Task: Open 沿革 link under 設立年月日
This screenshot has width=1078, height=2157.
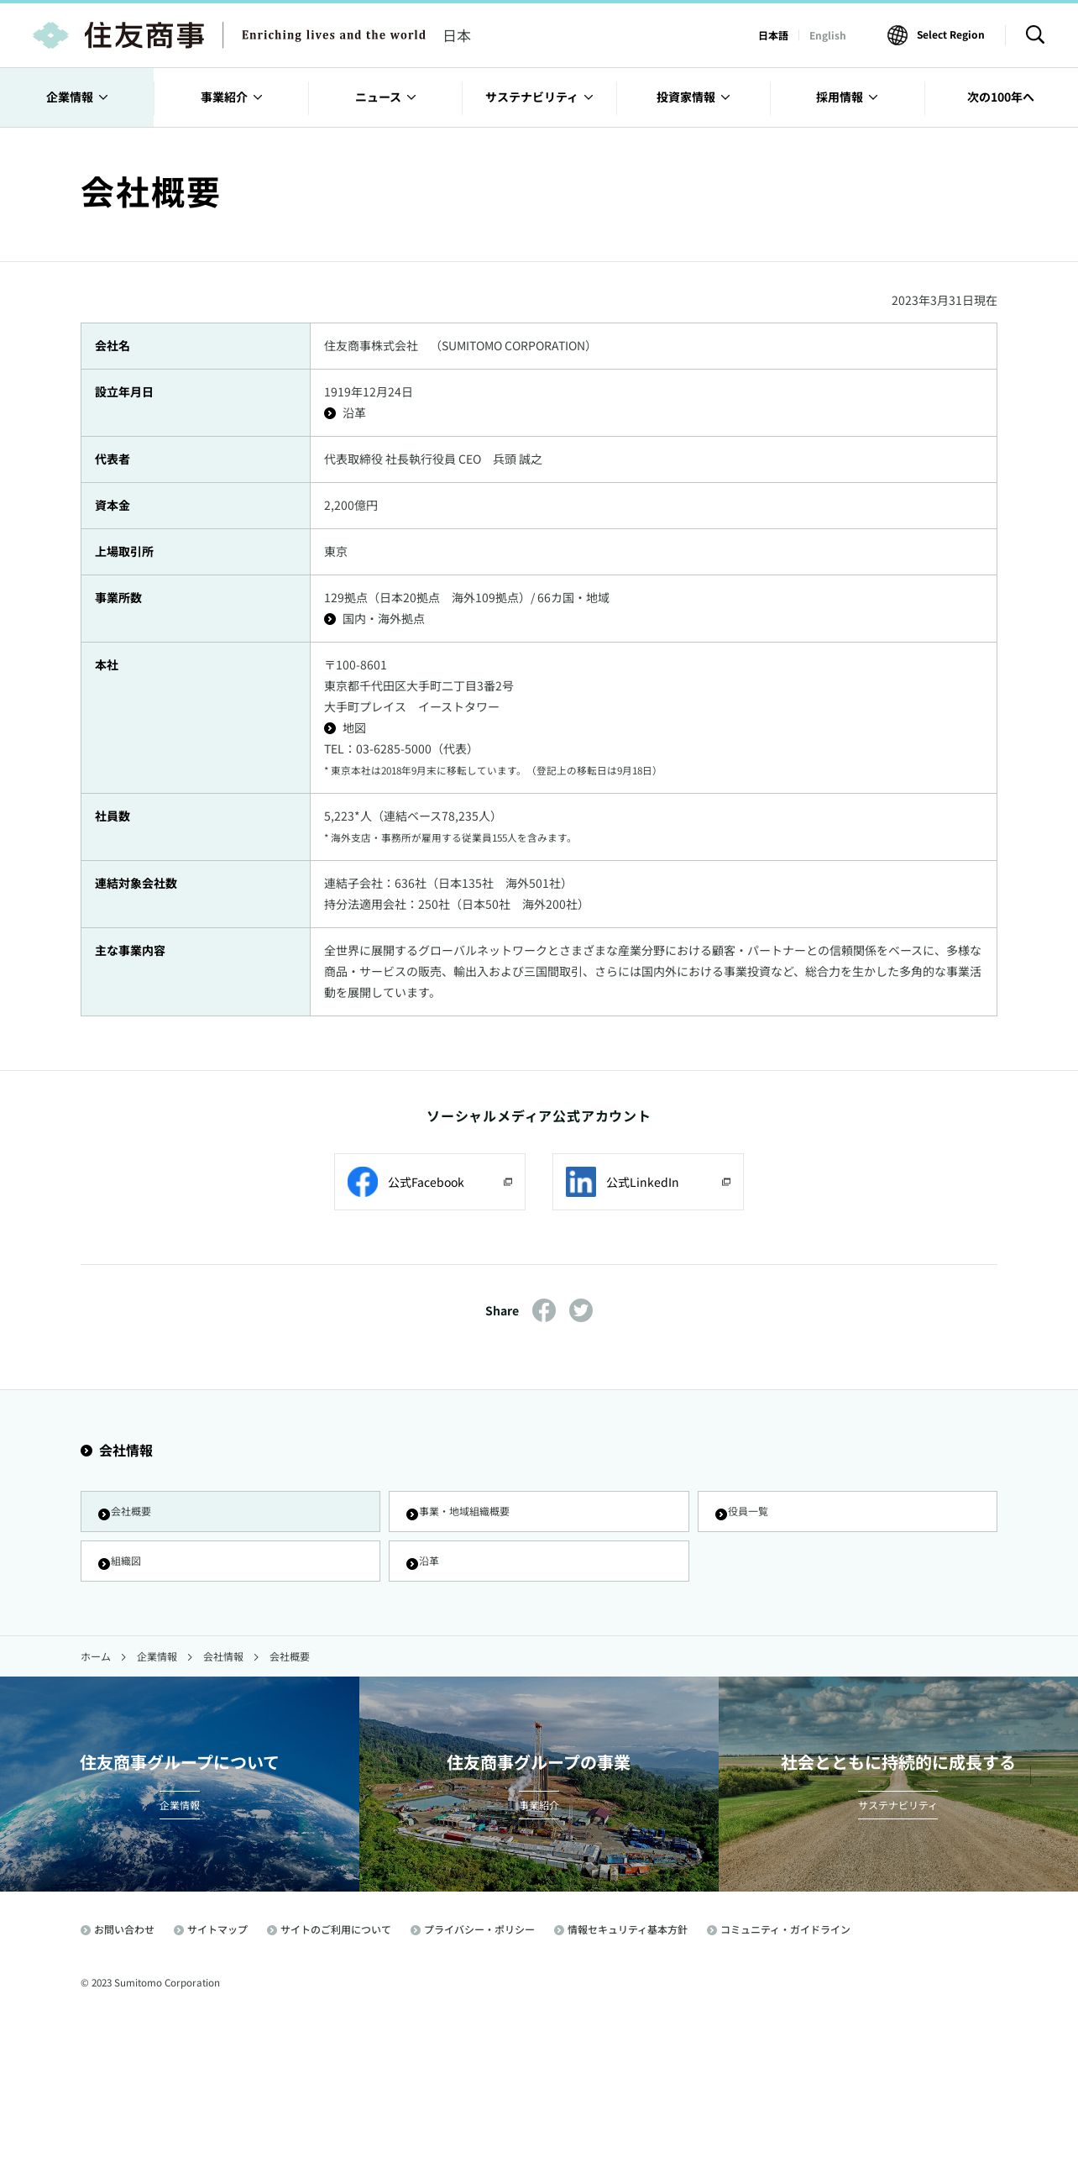Action: pos(345,413)
